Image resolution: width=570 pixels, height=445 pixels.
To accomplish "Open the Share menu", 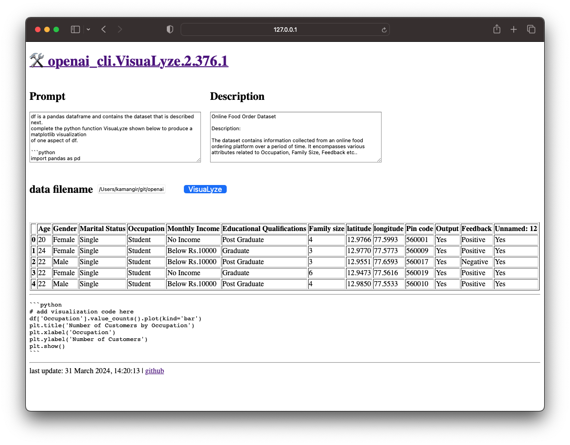I will 497,29.
